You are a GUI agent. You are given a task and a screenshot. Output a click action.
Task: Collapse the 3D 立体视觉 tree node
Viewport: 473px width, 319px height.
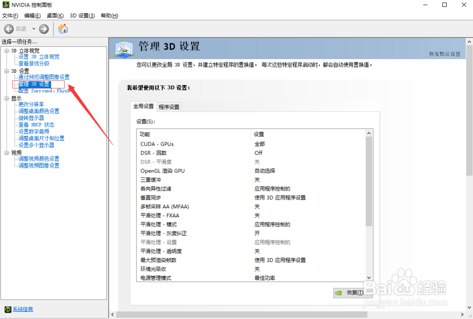click(x=7, y=51)
